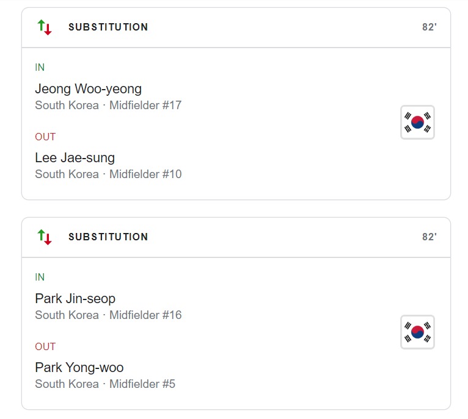
Task: Click green IN label above Jeong Woo-yeong
Action: pos(40,68)
